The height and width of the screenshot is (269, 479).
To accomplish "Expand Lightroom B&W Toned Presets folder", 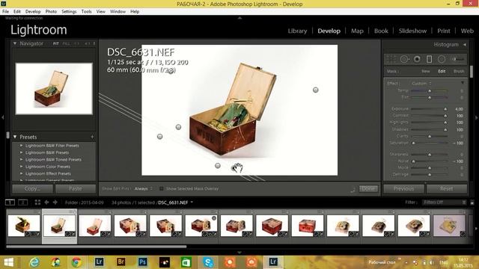I will click(21, 159).
